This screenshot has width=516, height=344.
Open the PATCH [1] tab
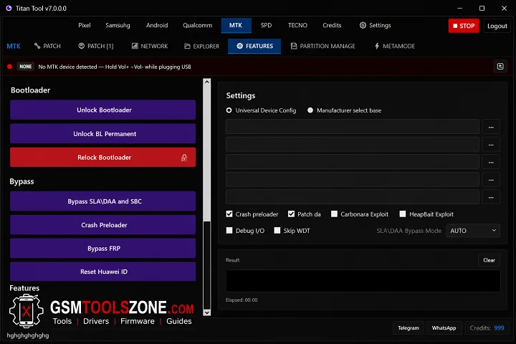click(x=96, y=46)
